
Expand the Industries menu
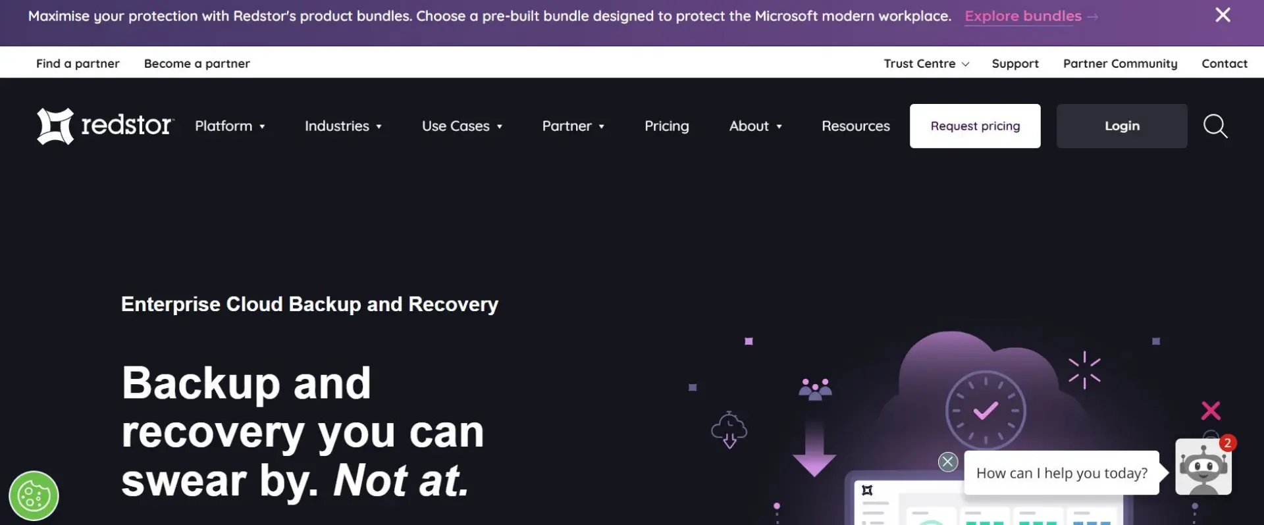[x=343, y=126]
